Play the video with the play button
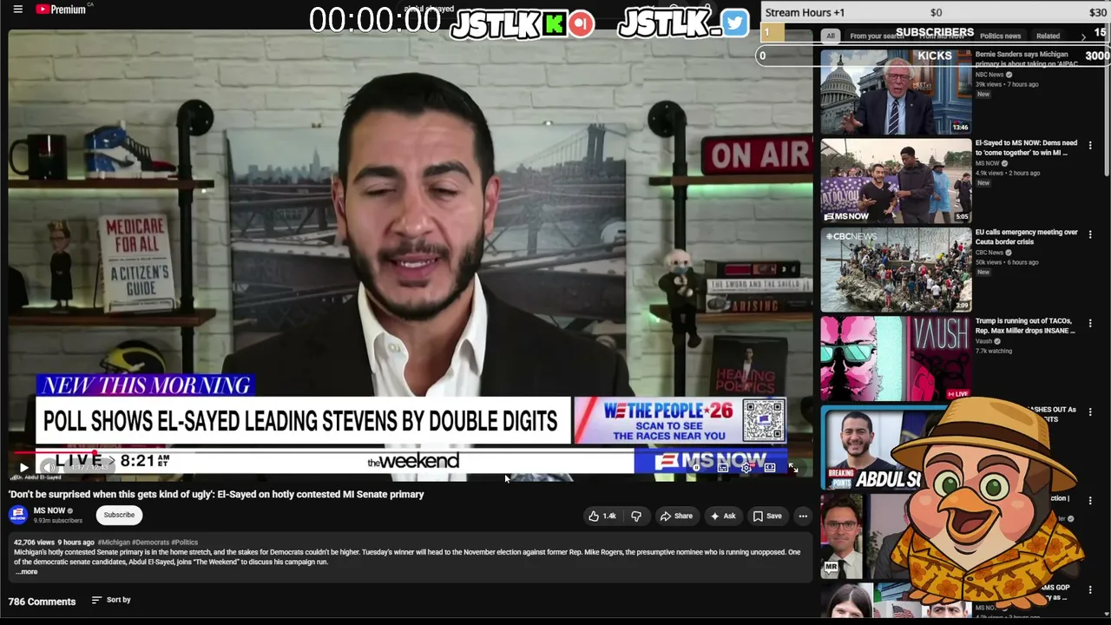This screenshot has height=625, width=1111. [23, 468]
